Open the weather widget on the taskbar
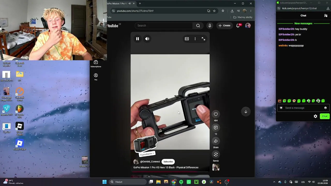The image size is (331, 186). click(13, 182)
